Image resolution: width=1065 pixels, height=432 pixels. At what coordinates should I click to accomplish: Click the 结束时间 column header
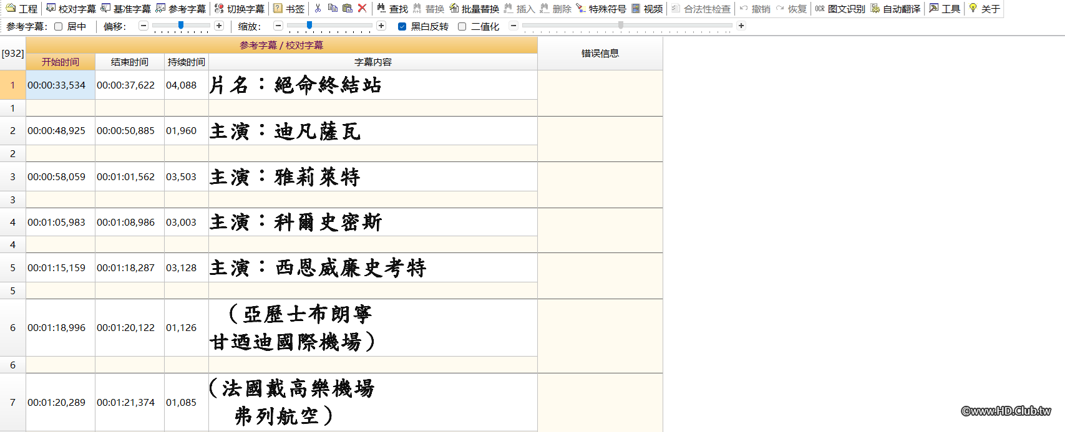click(130, 62)
